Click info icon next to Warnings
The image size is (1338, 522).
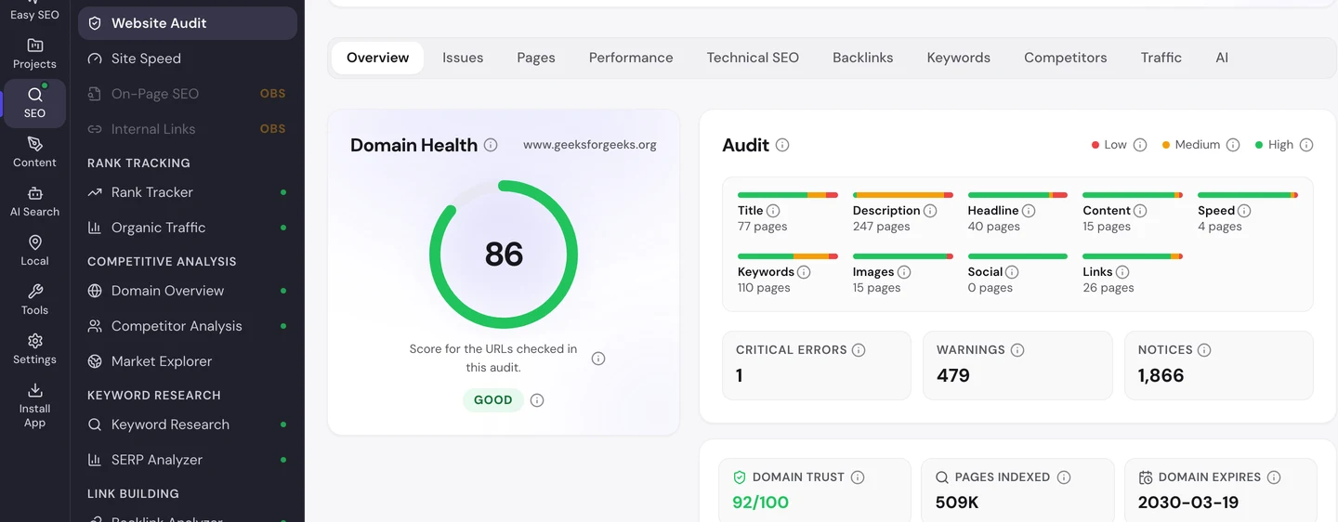click(x=1017, y=350)
